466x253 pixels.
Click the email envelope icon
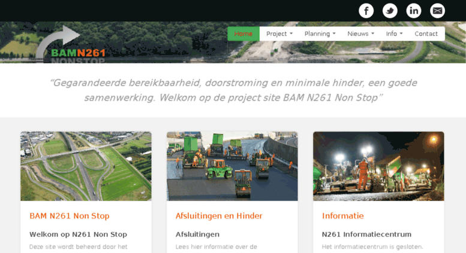point(437,11)
